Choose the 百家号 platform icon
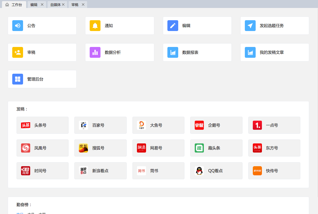This screenshot has height=214, width=318. [83, 125]
